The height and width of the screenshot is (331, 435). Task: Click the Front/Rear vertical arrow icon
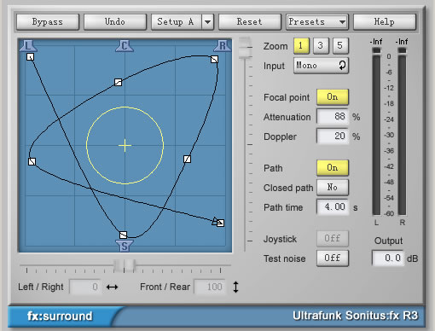click(235, 287)
